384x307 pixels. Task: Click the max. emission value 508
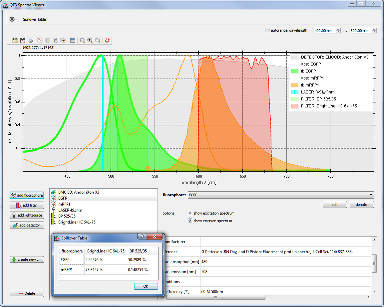pyautogui.click(x=286, y=272)
